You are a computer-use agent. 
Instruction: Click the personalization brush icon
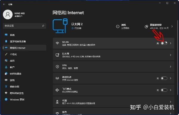(x=6, y=54)
